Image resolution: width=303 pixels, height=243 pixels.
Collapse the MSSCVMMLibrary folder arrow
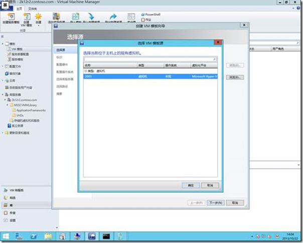click(x=8, y=105)
